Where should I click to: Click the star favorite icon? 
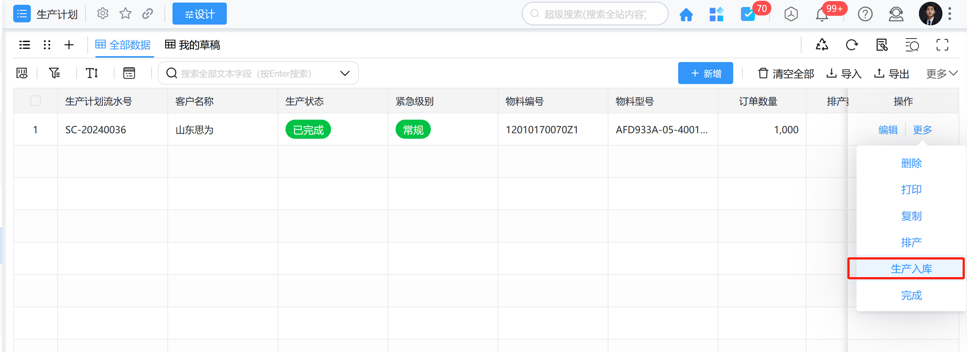[126, 14]
